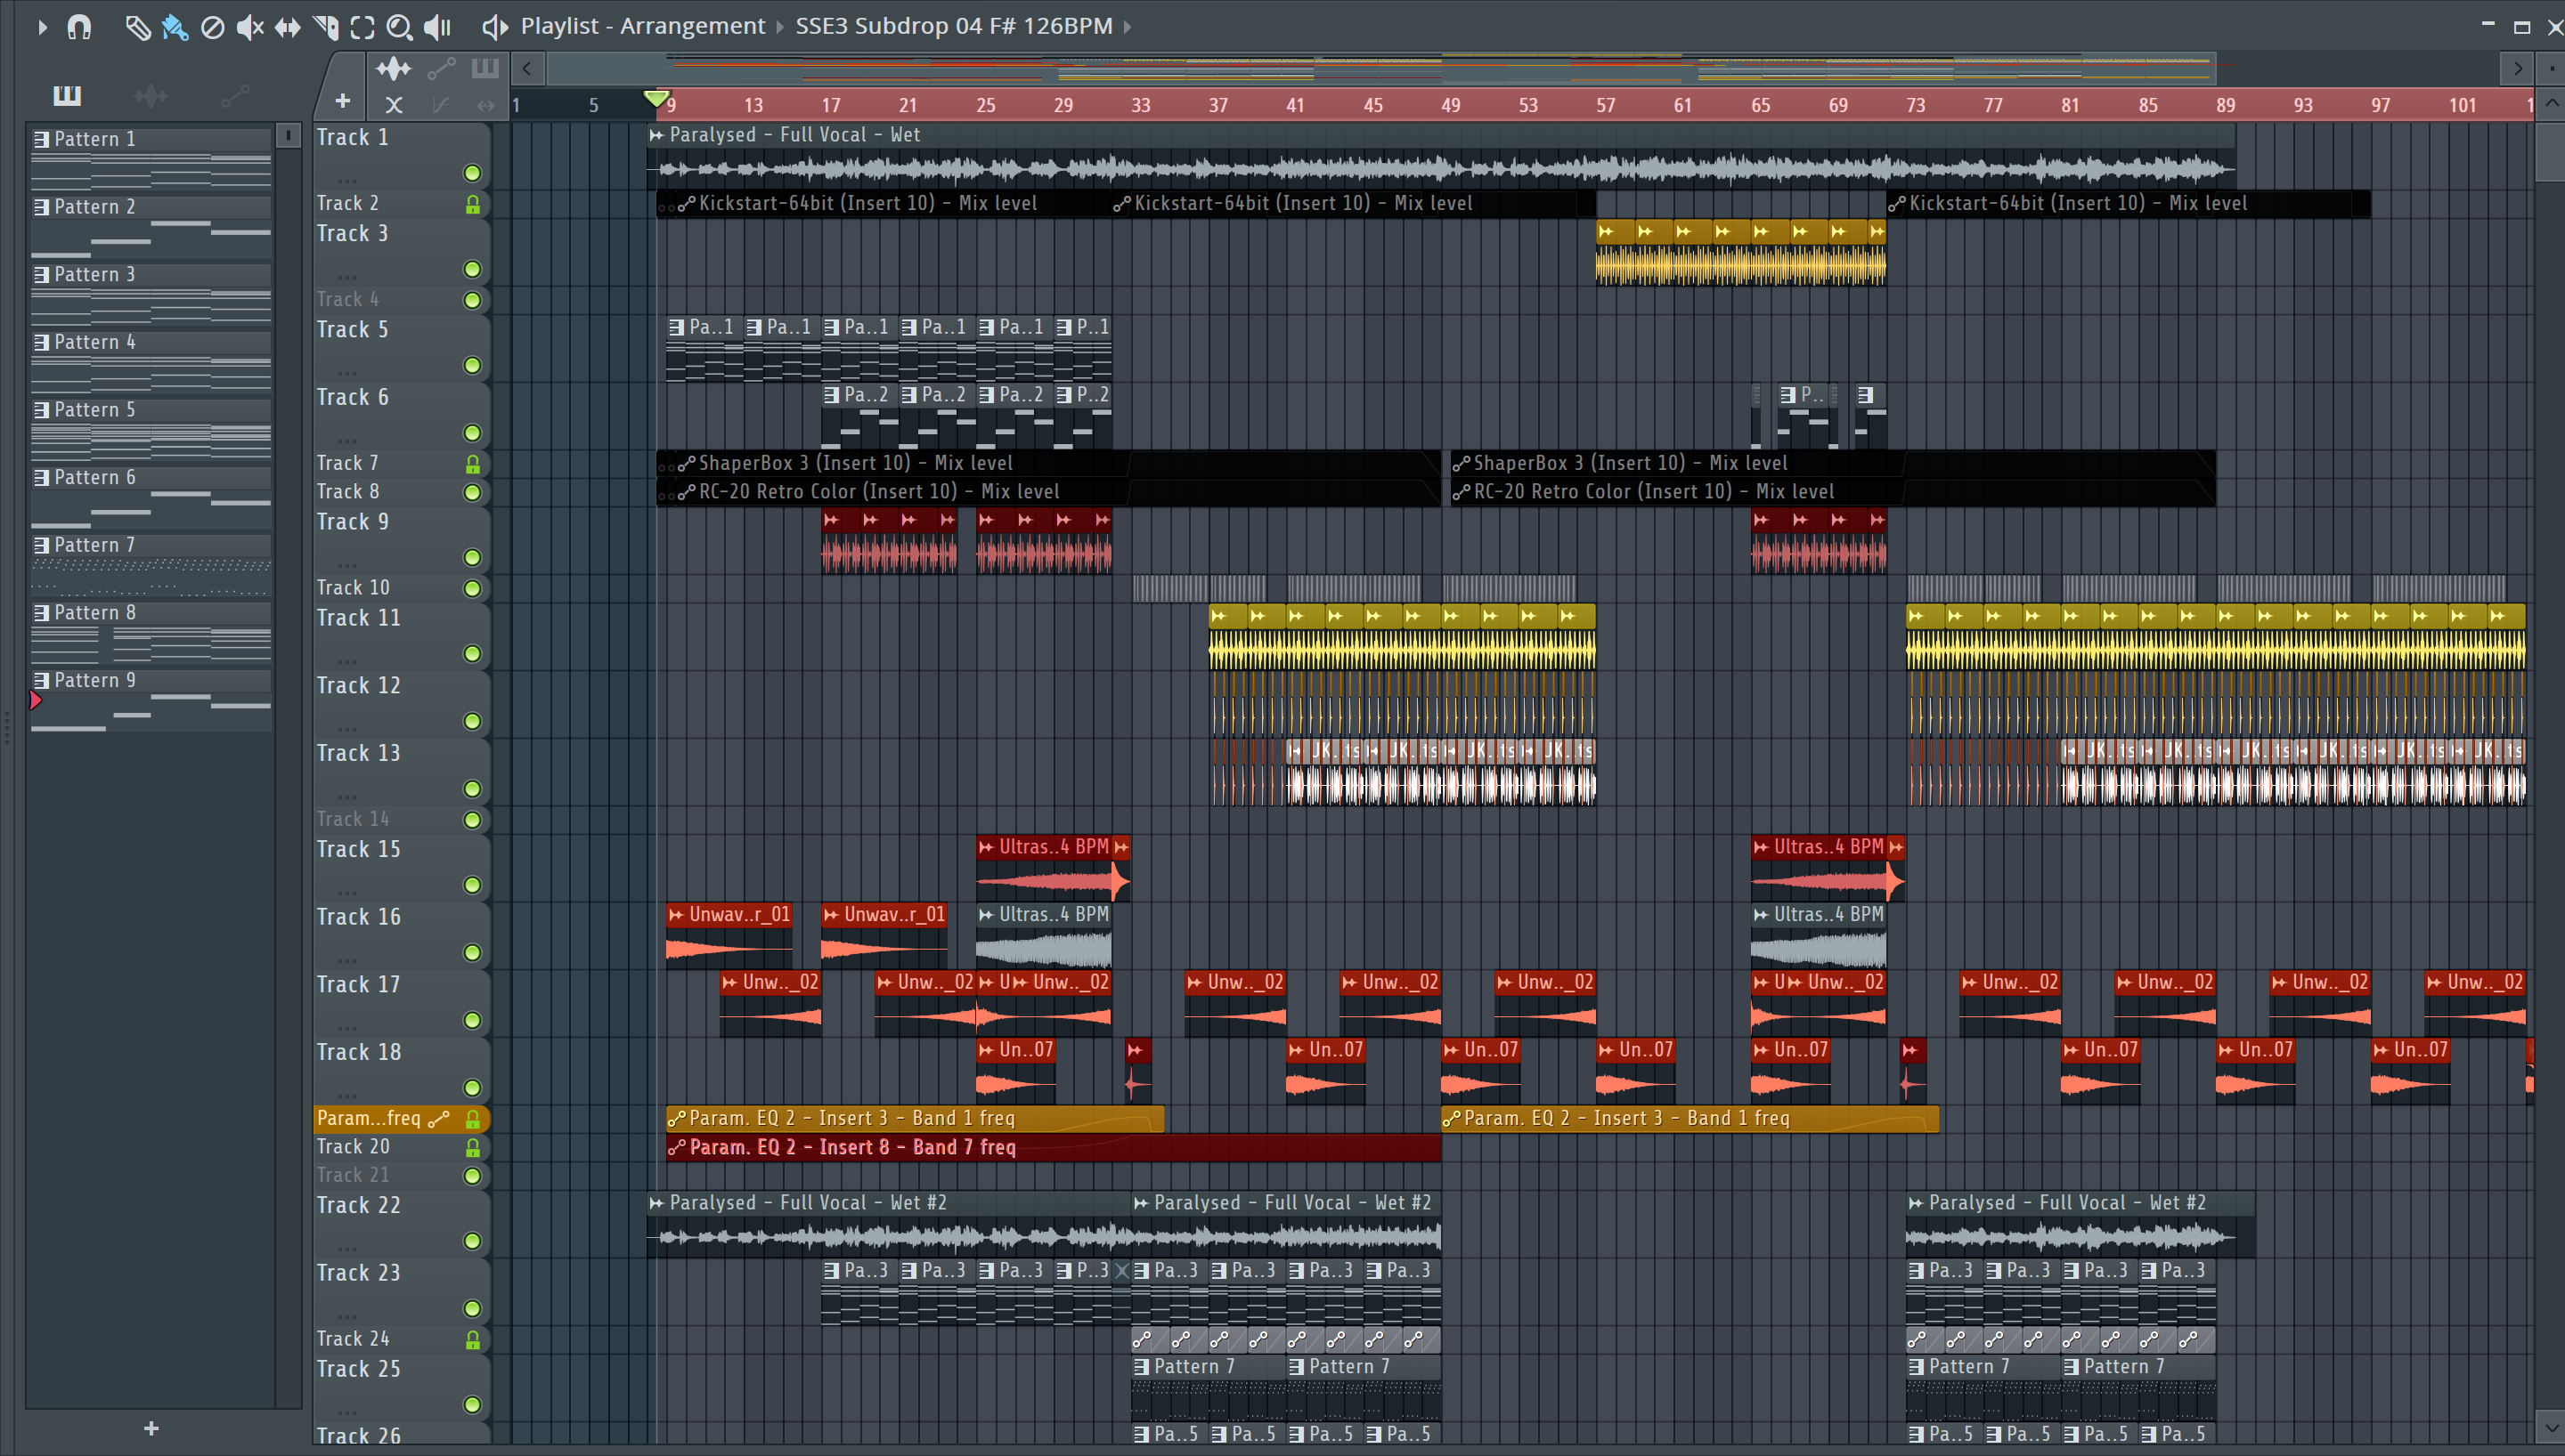Click the lock icon on Track 7
Viewport: 2565px width, 1456px height.
point(472,464)
